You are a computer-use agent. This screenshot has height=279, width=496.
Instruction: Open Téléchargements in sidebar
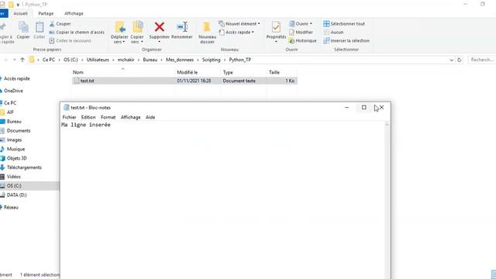24,167
